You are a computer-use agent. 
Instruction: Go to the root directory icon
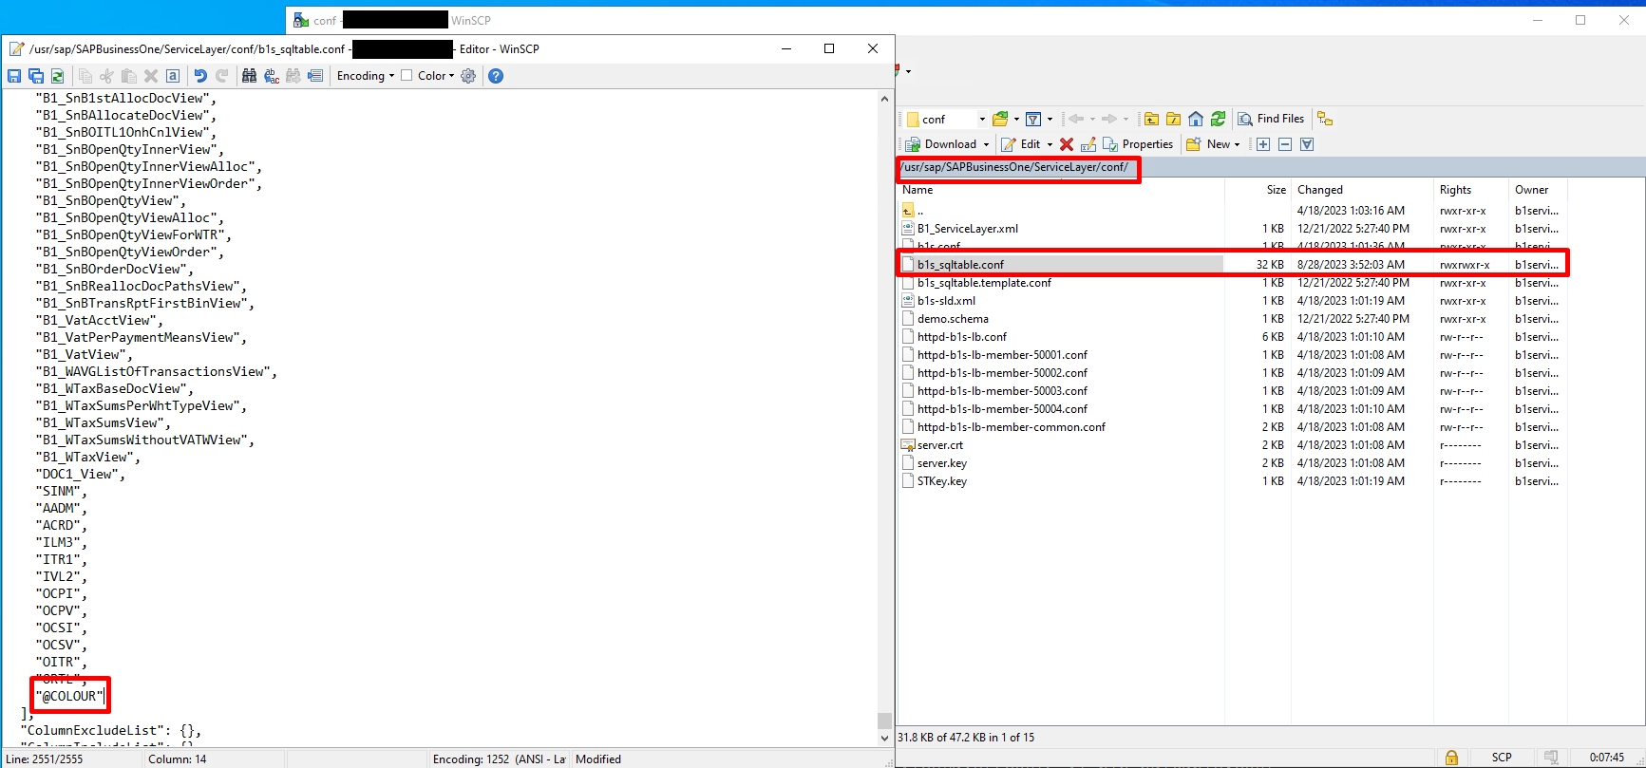[x=1174, y=119]
